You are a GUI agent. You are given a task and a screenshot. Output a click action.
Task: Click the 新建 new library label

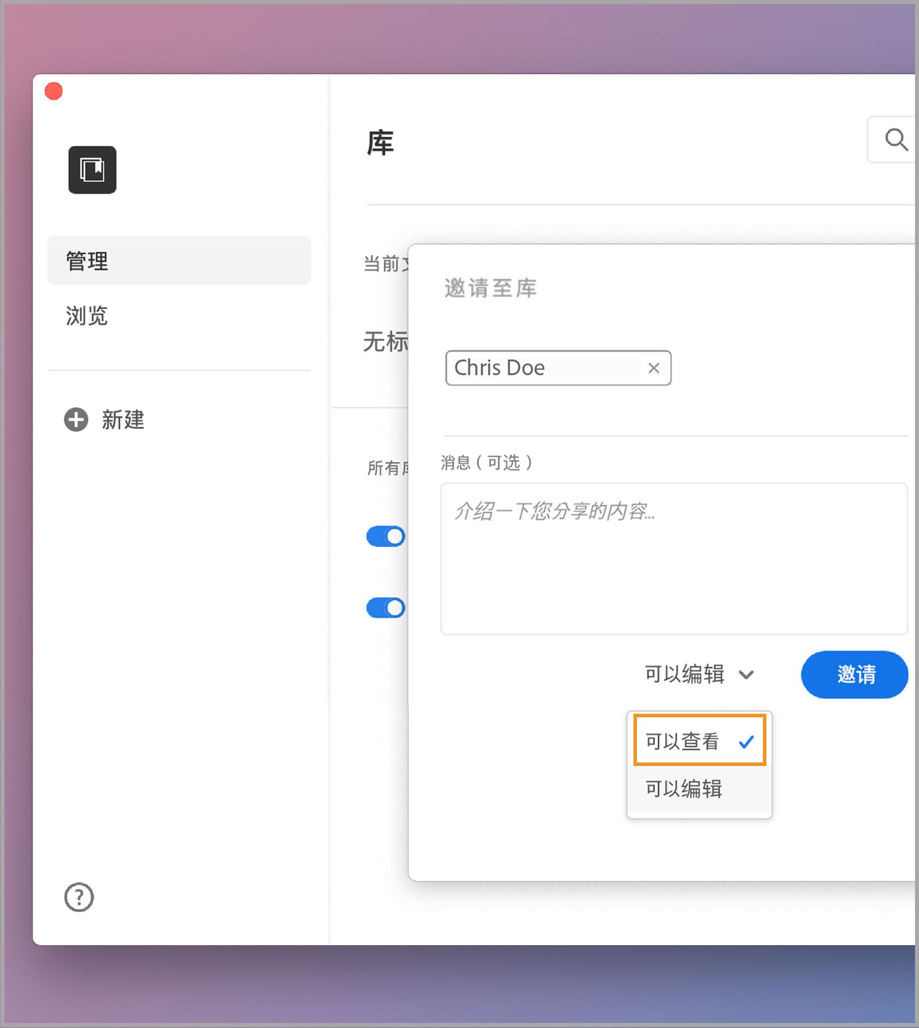122,420
